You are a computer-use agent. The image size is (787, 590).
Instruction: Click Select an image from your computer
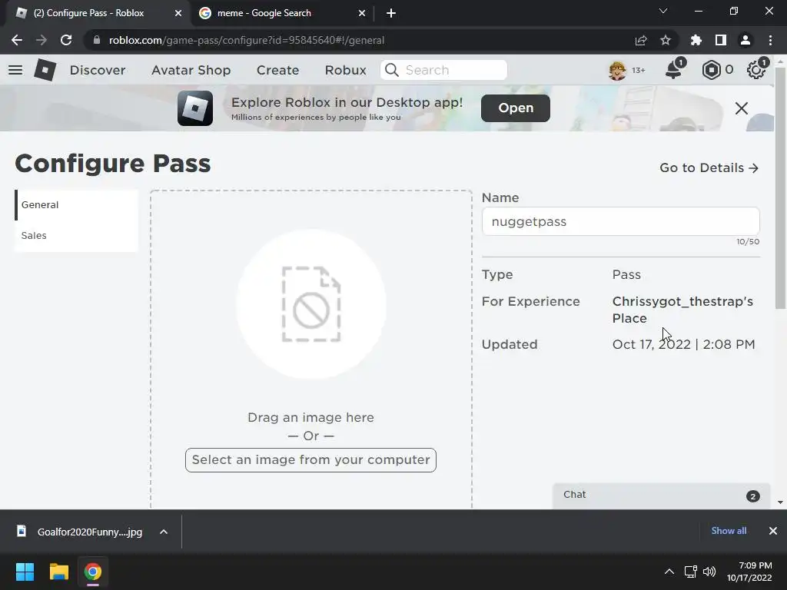pos(310,460)
